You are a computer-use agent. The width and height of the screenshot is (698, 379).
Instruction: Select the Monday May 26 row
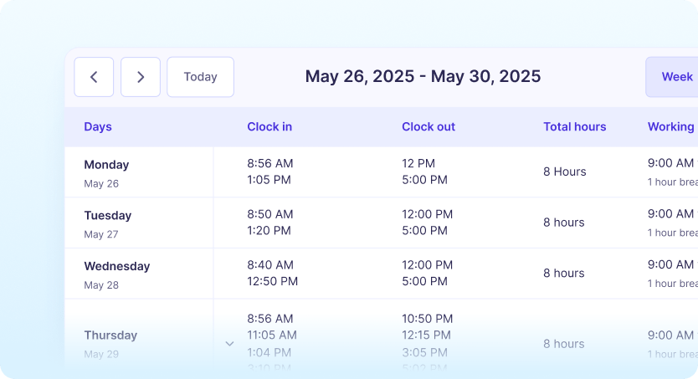(x=106, y=172)
